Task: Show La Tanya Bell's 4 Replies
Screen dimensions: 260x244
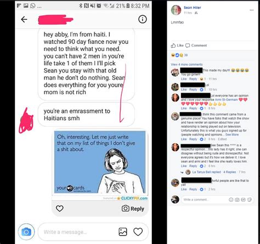Action: click(x=230, y=172)
